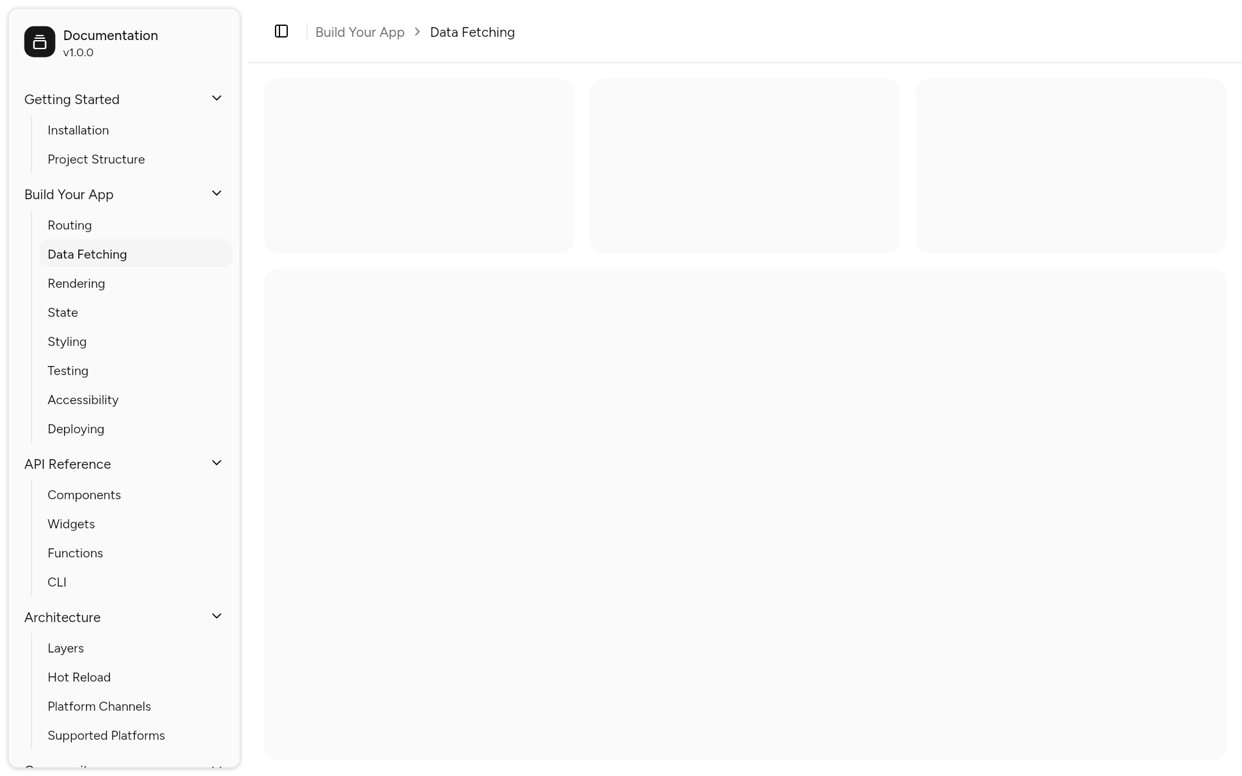
Task: Click the Documentation logo icon
Action: pyautogui.click(x=39, y=42)
